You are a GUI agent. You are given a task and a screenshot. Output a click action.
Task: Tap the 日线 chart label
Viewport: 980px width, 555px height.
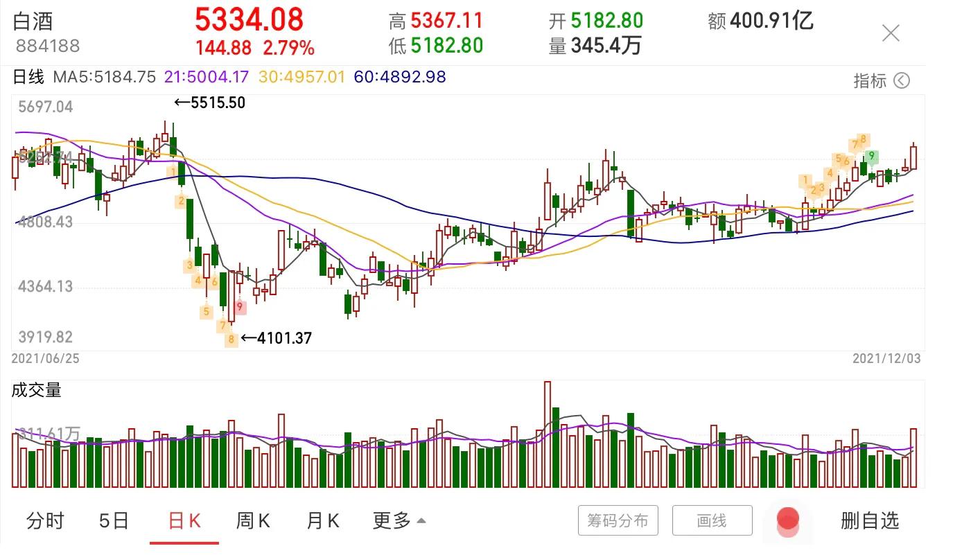click(28, 77)
